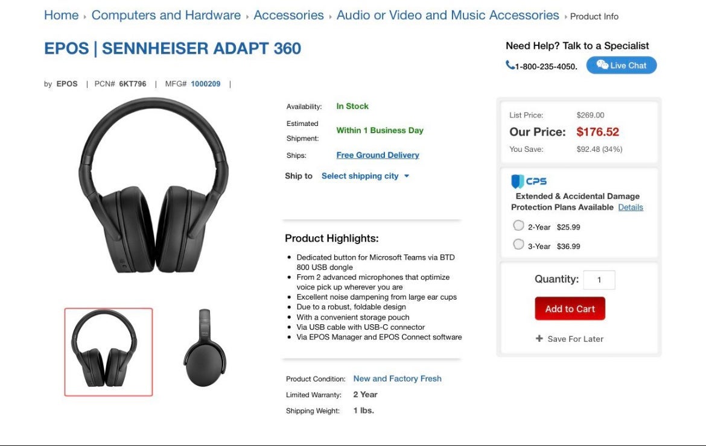
Task: Click the plus icon beside Save For Later
Action: 539,338
